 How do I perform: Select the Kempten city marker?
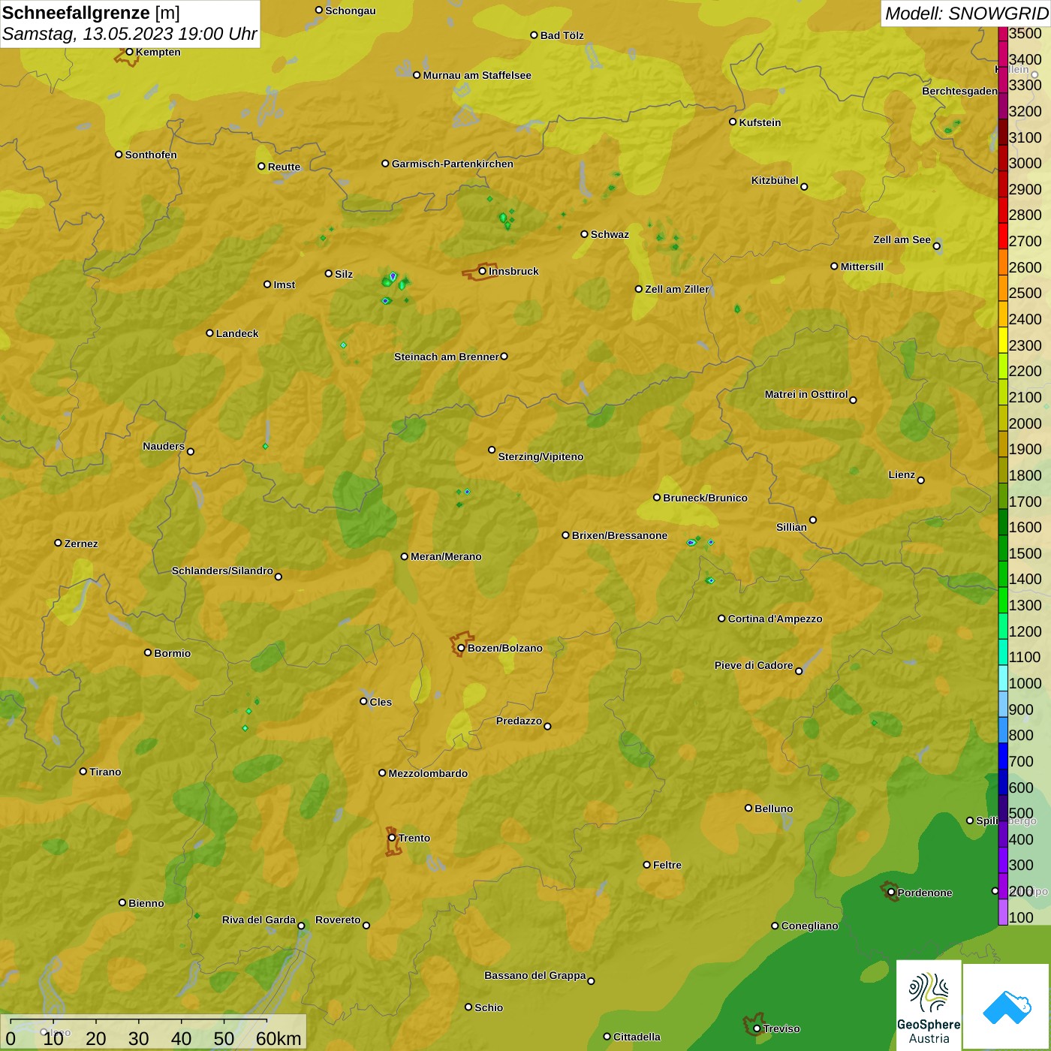(129, 52)
